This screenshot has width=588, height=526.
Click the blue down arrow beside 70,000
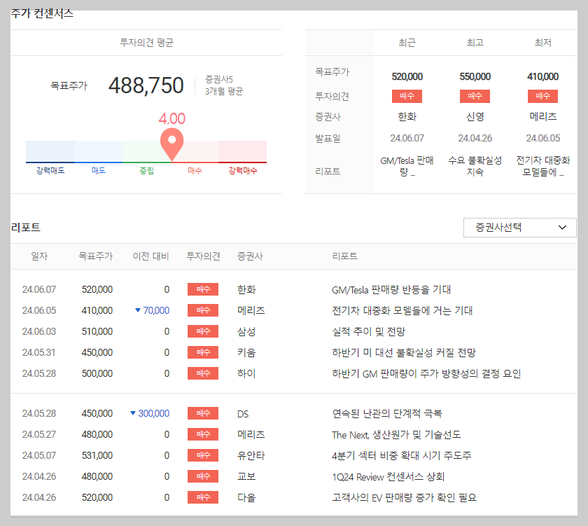[x=138, y=310]
